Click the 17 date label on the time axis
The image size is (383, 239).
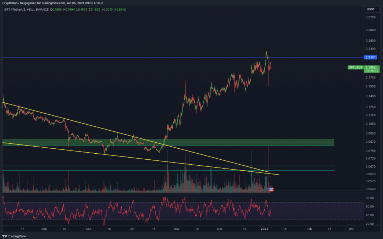pos(22,229)
